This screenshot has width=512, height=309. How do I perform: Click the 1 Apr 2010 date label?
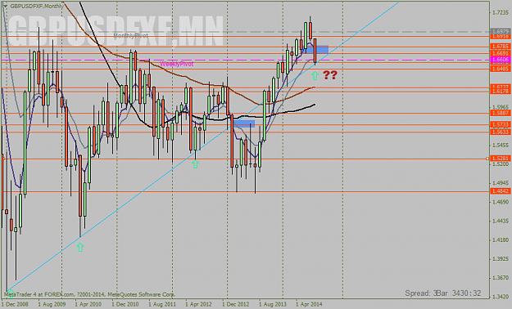click(x=88, y=304)
